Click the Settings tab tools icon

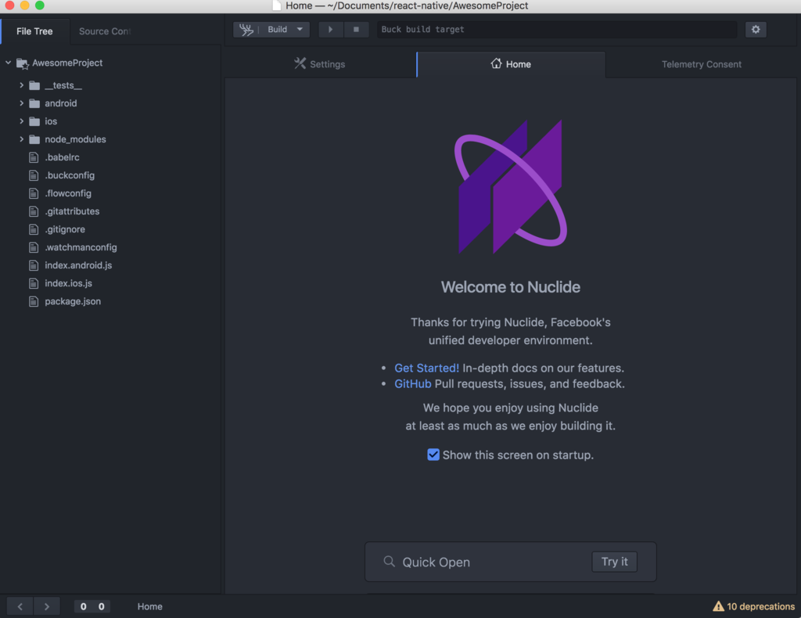[x=300, y=63]
